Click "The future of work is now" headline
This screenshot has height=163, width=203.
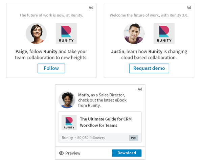(x=51, y=15)
